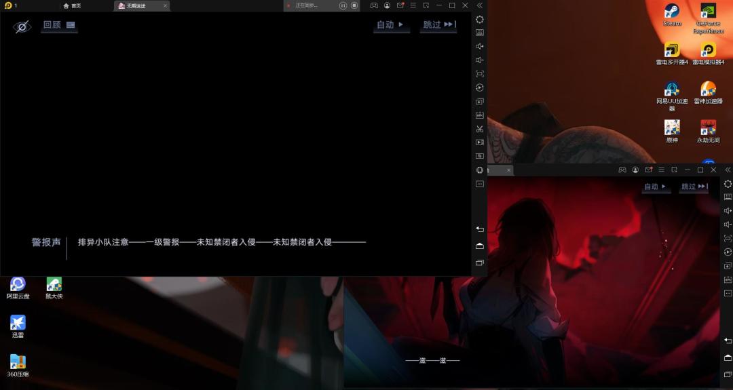Expand more tools in front emulator sidebar
This screenshot has height=390, width=733.
click(480, 184)
